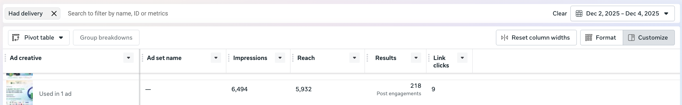Expand the Impressions column options arrow
Screen dimensions: 682x105
click(x=280, y=58)
